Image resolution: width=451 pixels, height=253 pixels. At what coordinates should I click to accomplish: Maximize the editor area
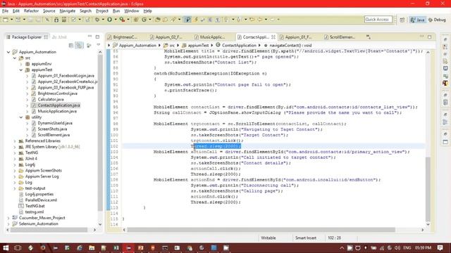429,37
